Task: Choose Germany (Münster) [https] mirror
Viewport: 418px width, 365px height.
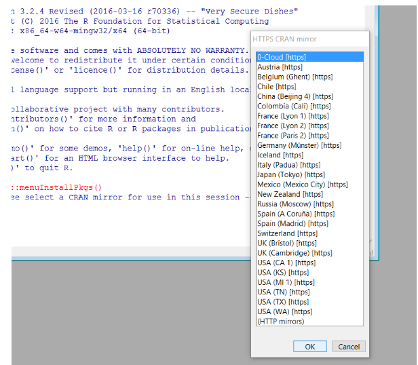Action: coord(309,145)
